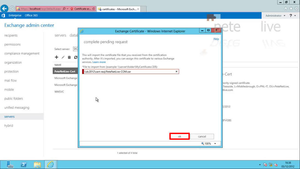This screenshot has height=169, width=300.
Task: Open the Internet Explorer home icon
Action: (286, 9)
